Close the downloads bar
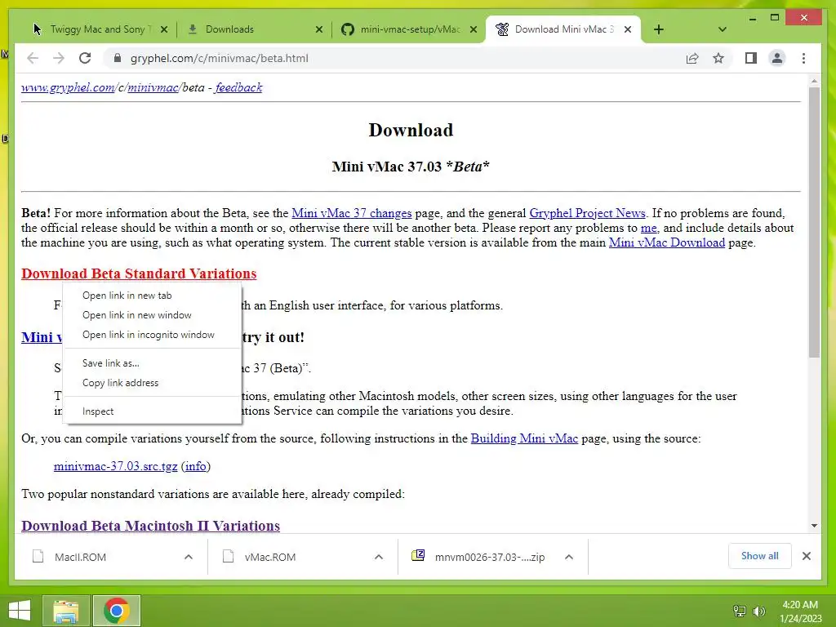The image size is (836, 627). tap(806, 556)
